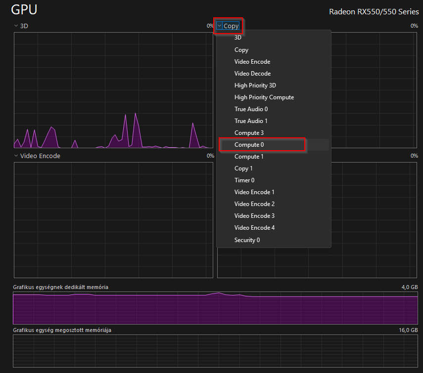Expand the 3D engine selector chevron

point(16,26)
